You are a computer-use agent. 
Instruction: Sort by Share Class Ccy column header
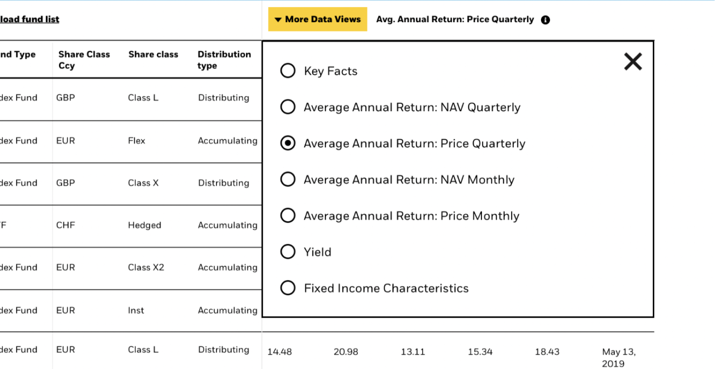click(84, 60)
